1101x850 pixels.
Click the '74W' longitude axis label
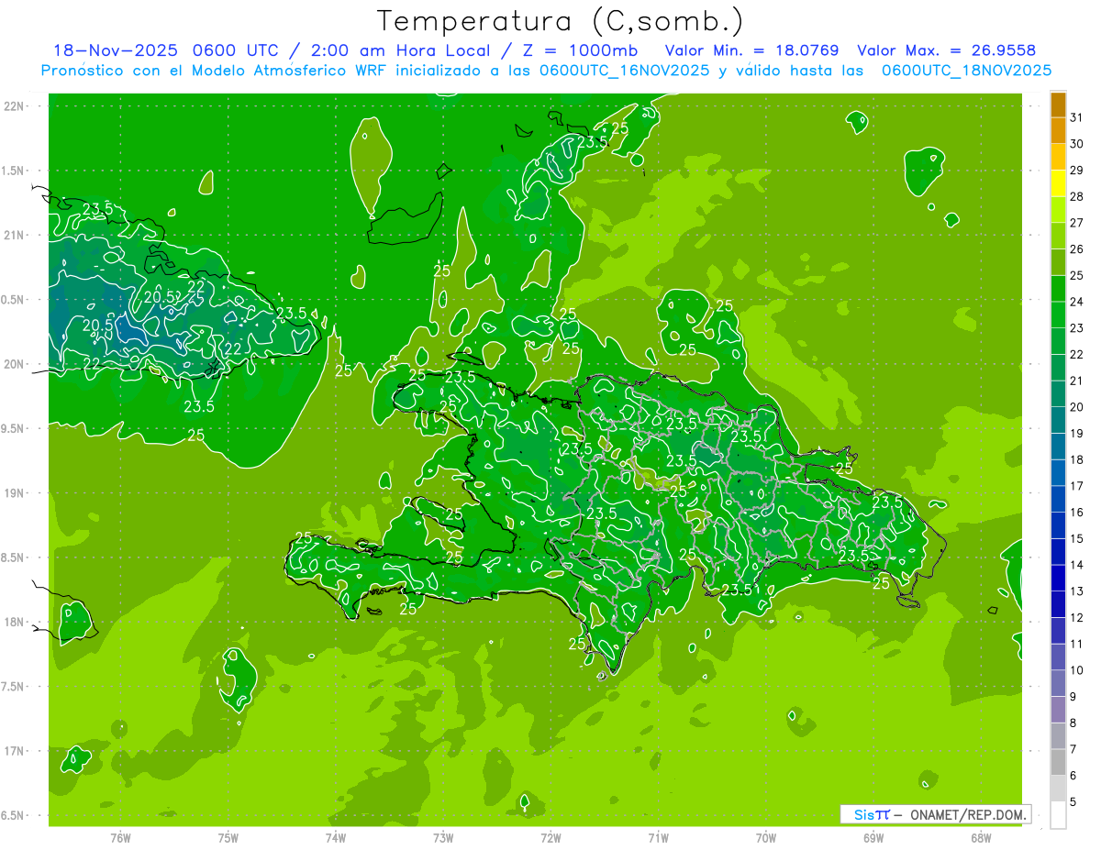point(336,837)
